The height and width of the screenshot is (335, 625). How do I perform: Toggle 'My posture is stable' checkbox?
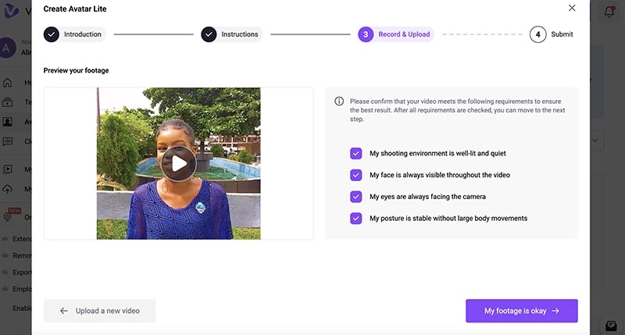pyautogui.click(x=356, y=218)
